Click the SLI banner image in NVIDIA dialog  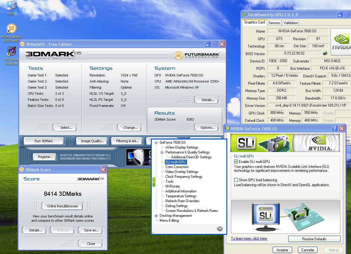285,143
